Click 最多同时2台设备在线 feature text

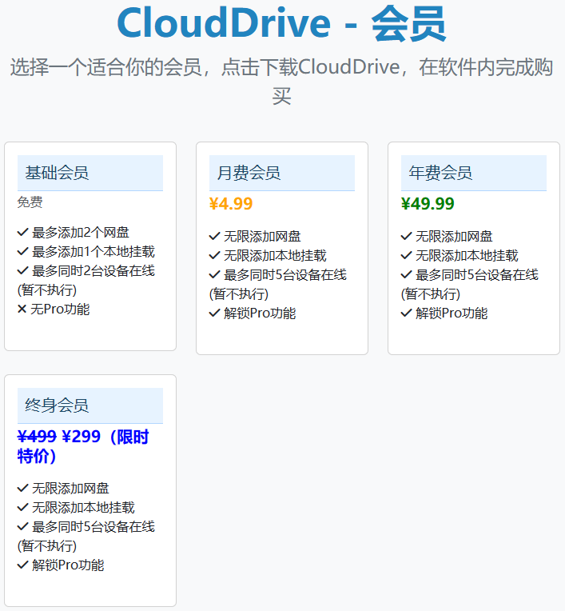pyautogui.click(x=94, y=271)
